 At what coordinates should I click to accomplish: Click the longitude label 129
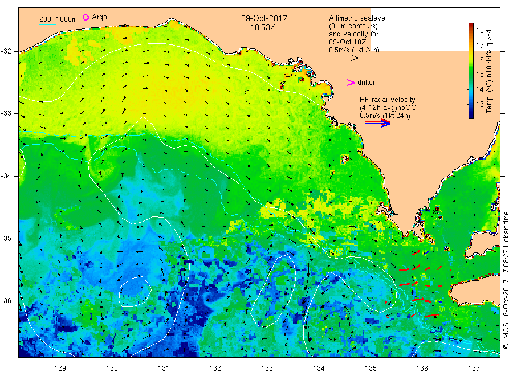[60, 369]
